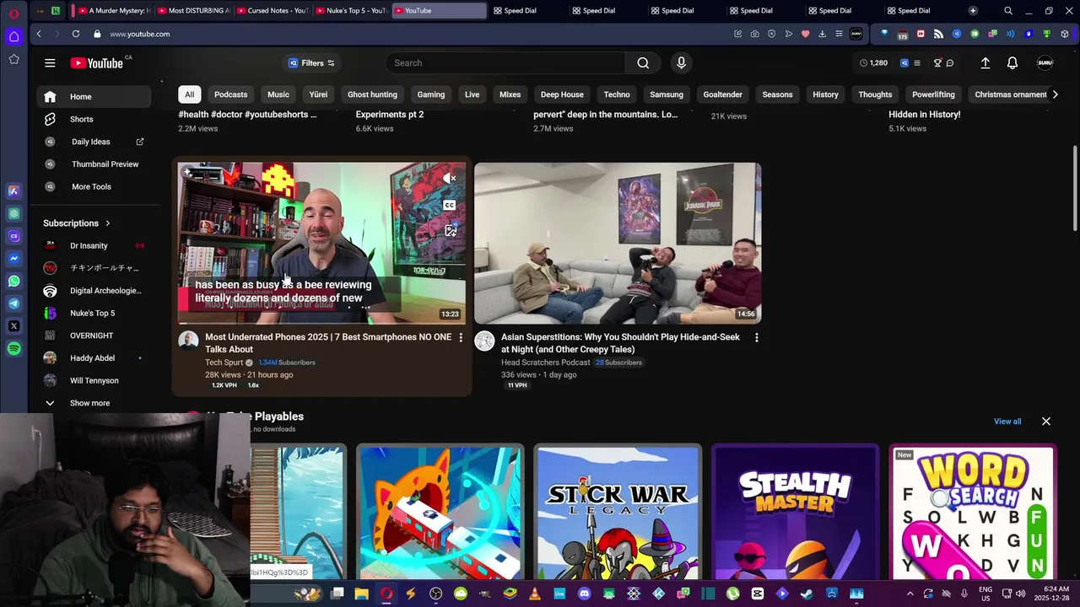Open the vidIQ list menu icon
This screenshot has height=607, width=1080.
tap(917, 63)
